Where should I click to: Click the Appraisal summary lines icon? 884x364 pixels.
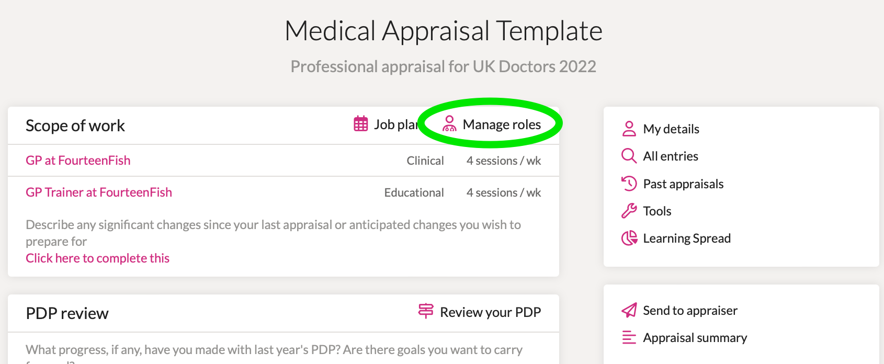point(629,338)
